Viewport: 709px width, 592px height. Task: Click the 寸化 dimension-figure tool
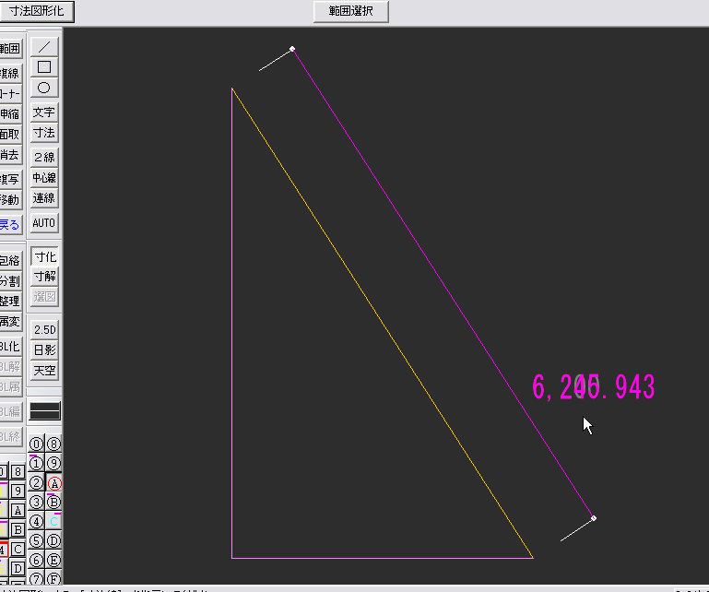pos(45,256)
